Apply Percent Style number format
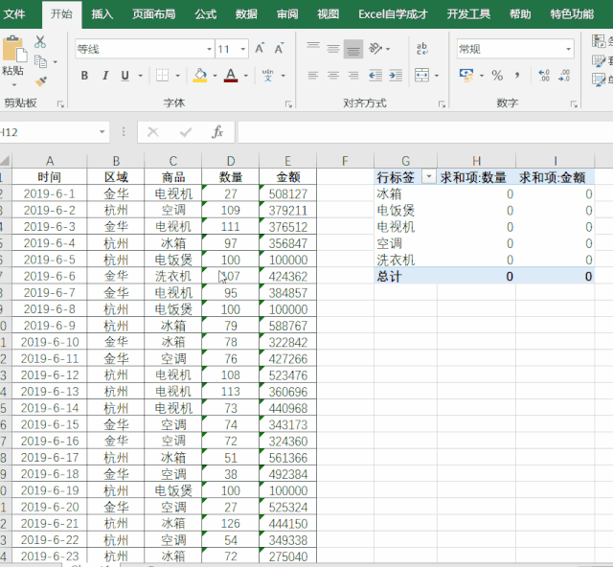 tap(497, 75)
